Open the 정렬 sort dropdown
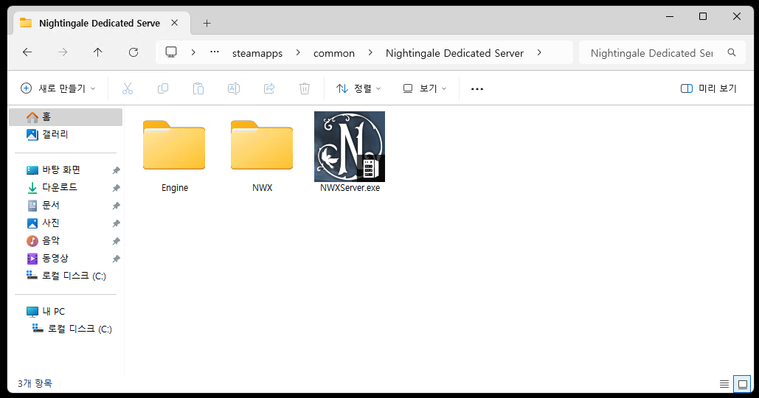 click(x=358, y=88)
